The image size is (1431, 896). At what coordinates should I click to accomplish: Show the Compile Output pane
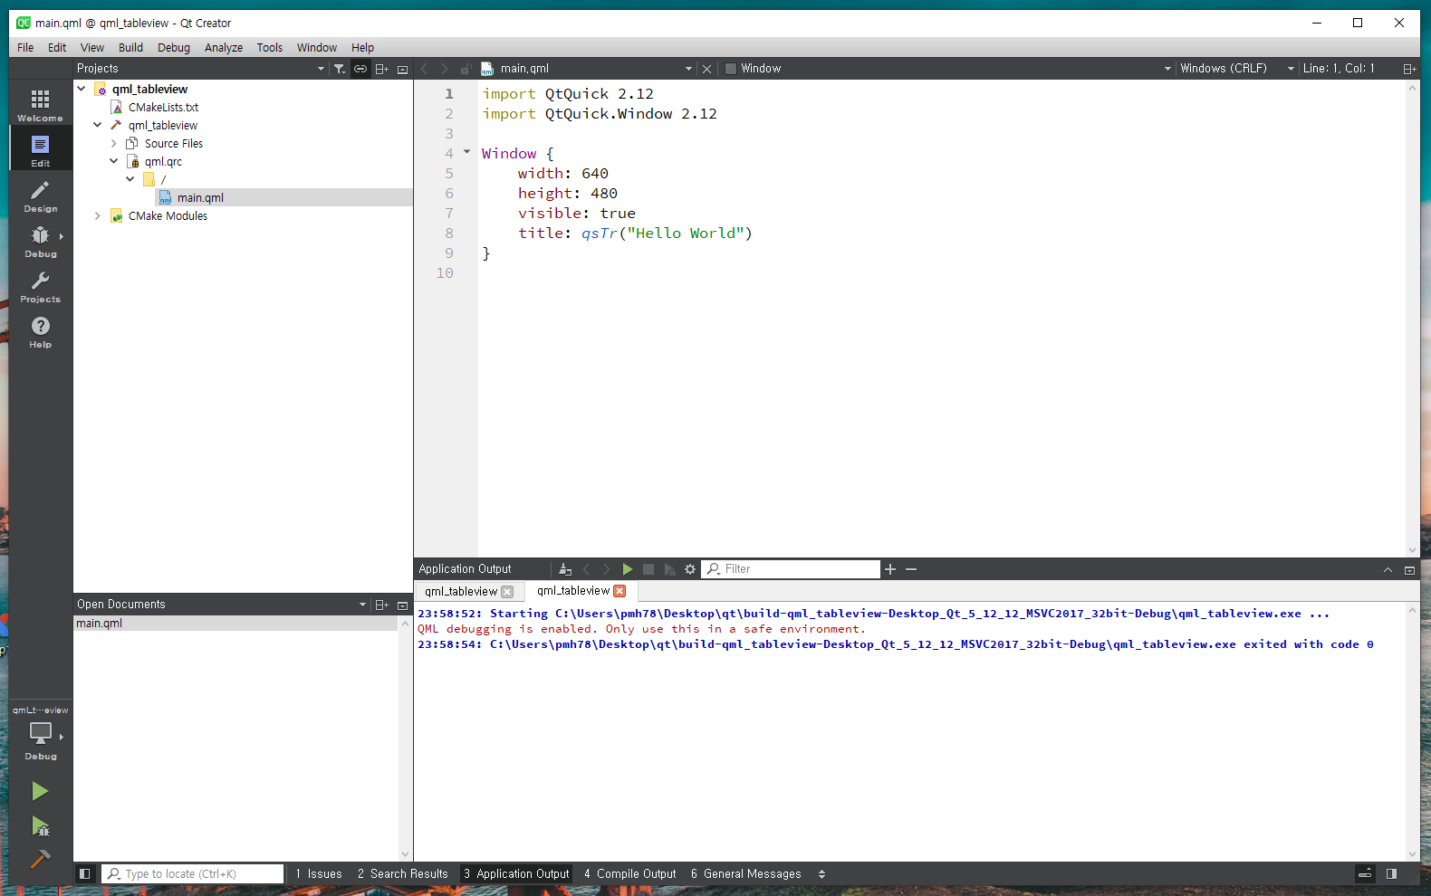pos(630,873)
